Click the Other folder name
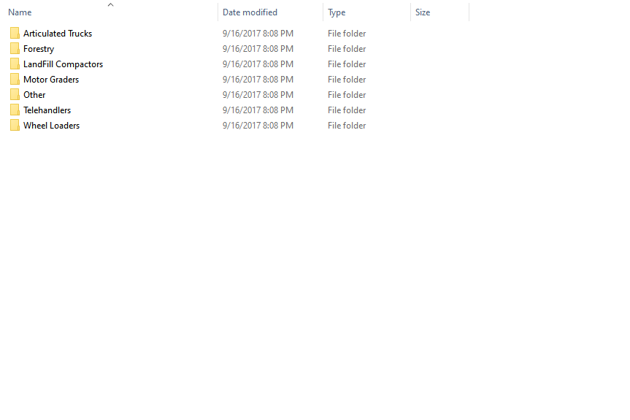Screen dimensions: 630x420 [34, 95]
